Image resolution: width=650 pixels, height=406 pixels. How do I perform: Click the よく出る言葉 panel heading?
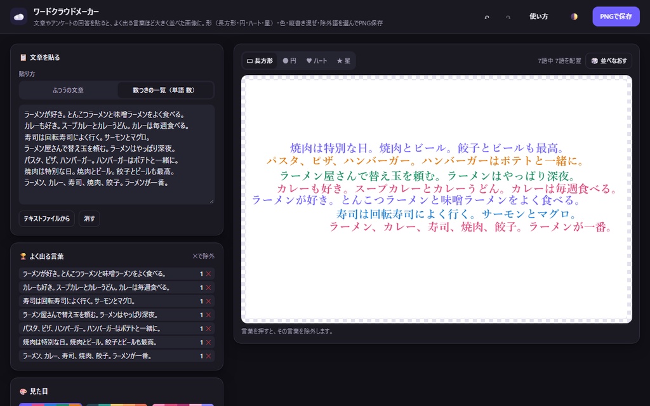46,256
